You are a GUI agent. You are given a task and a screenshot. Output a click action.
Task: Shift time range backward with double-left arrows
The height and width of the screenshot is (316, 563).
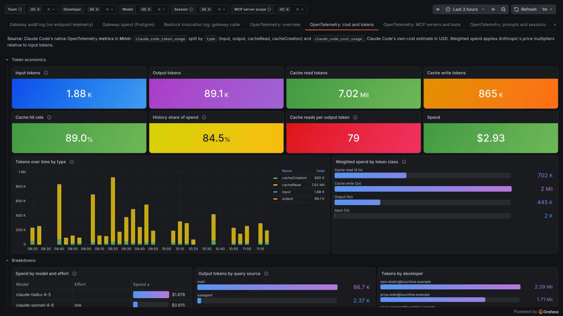click(x=438, y=9)
